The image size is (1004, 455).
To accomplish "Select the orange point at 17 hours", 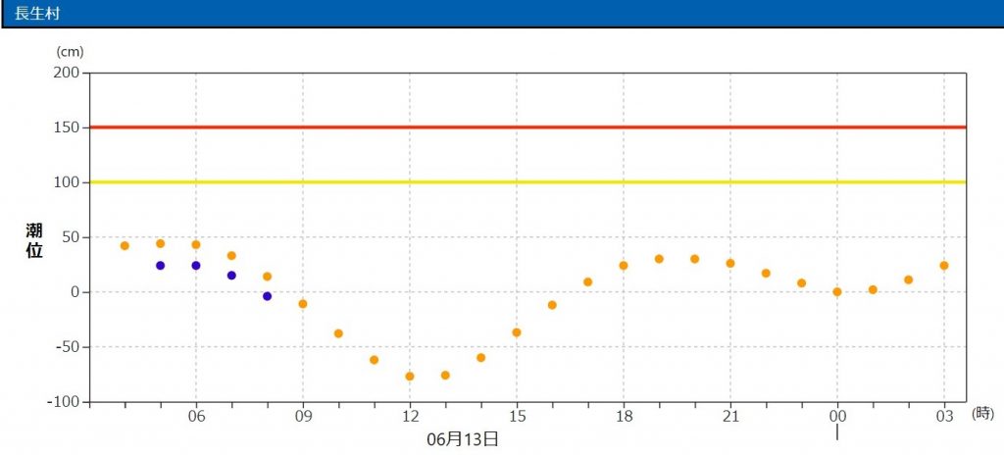I will [588, 282].
